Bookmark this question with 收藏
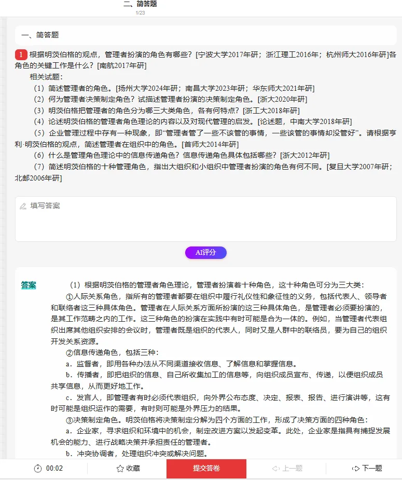 click(129, 469)
